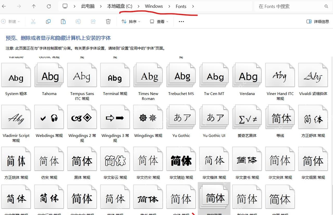Expand chevron after Fonts in address bar
This screenshot has width=333, height=215.
point(193,6)
